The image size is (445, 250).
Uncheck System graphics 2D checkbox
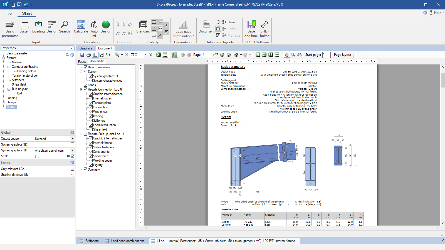coord(91,76)
